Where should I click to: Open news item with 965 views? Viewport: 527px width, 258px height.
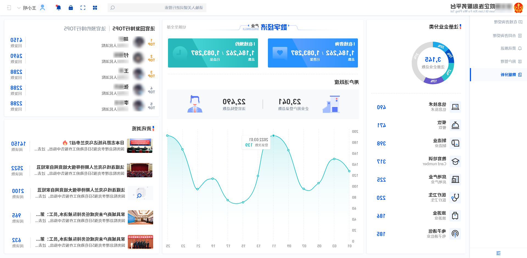click(82, 217)
